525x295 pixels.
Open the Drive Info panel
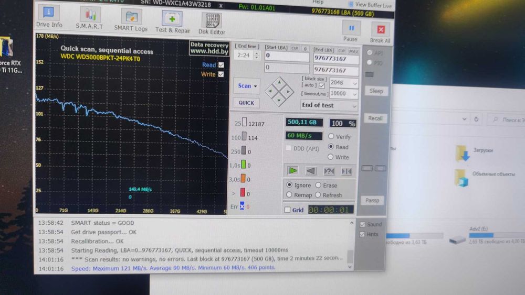tap(49, 17)
